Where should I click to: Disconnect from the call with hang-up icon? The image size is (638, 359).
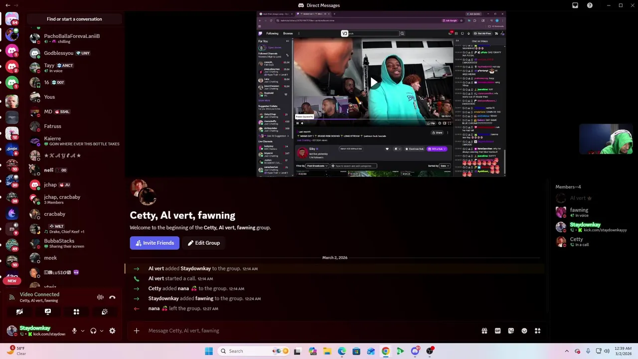coord(112,297)
